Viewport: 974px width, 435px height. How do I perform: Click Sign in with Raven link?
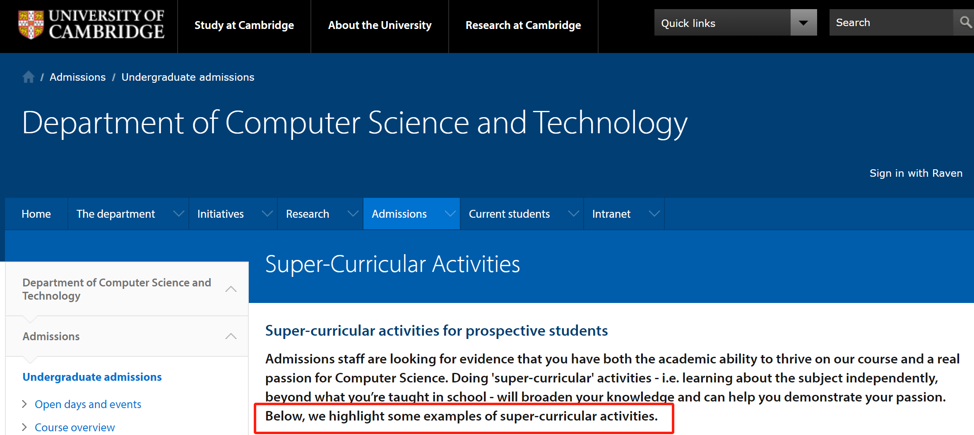pos(916,173)
